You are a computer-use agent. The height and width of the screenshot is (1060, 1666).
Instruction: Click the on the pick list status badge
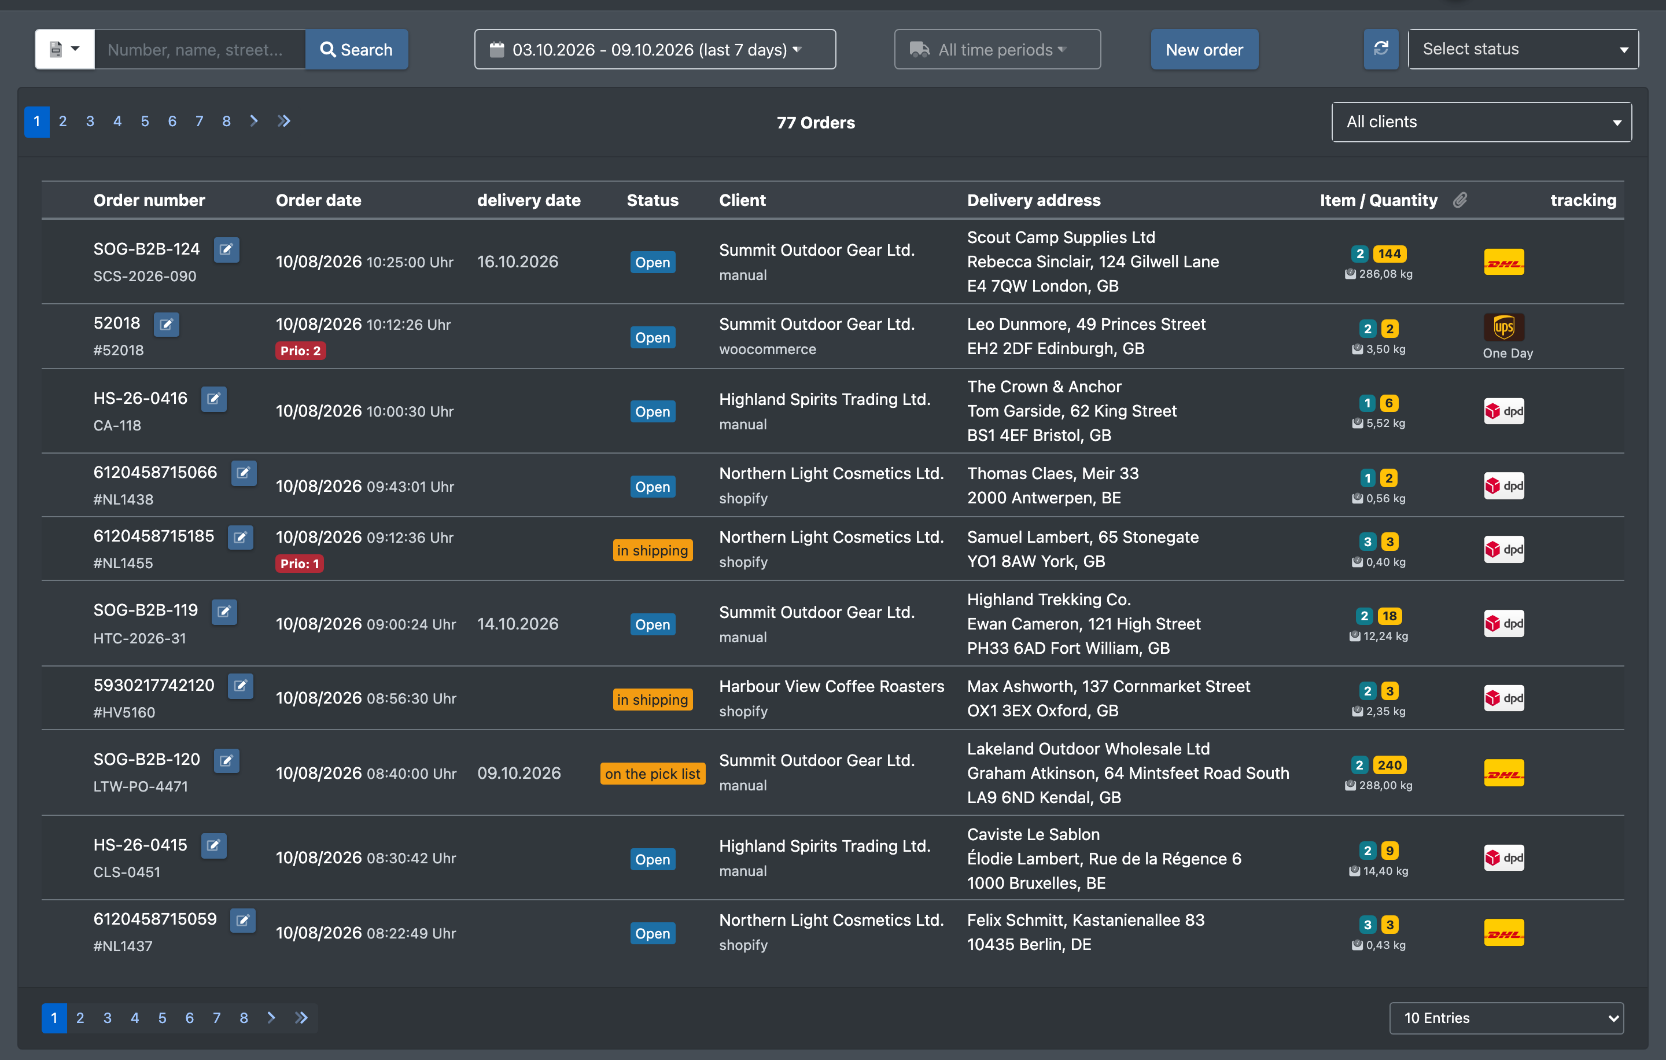click(x=653, y=774)
